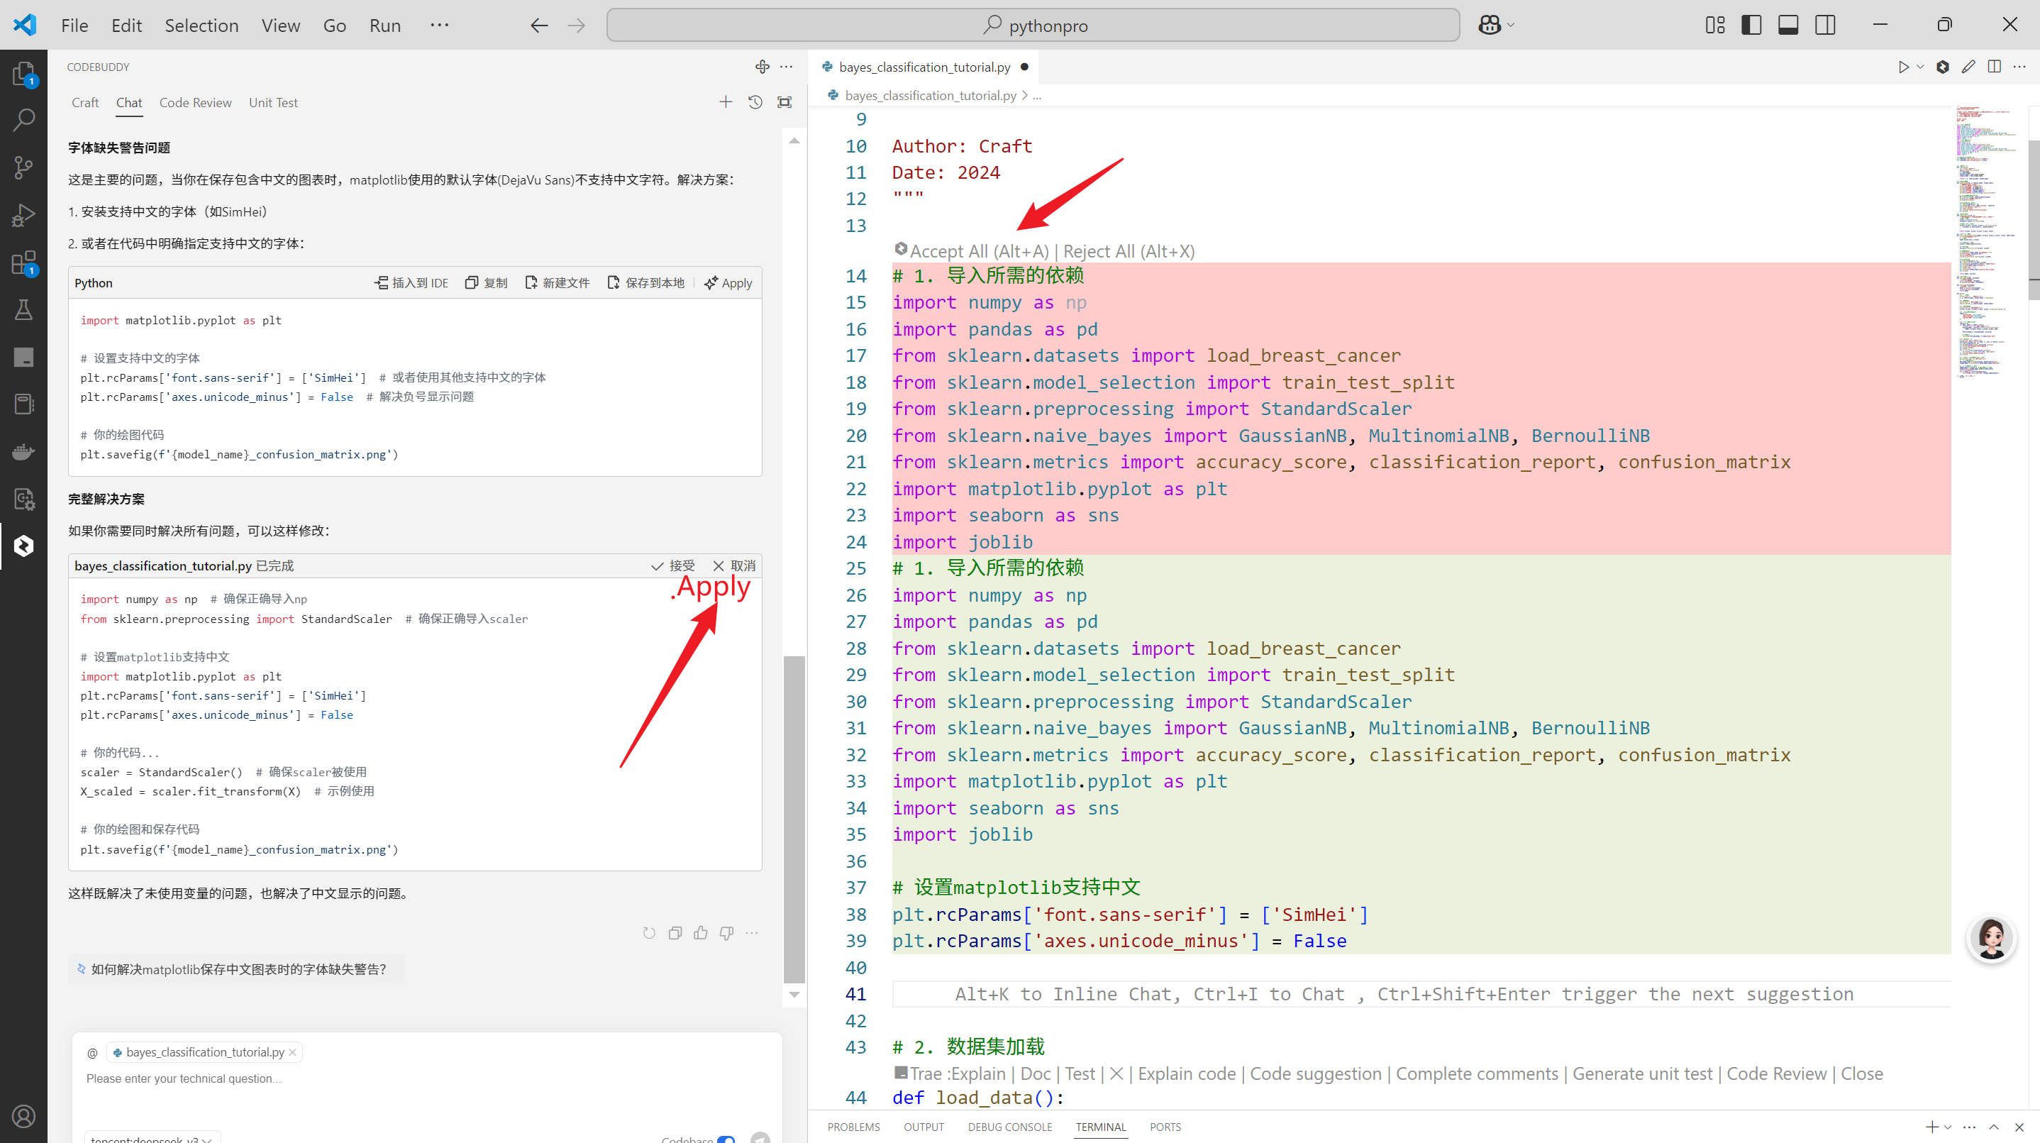Give thumbs down to the response
Viewport: 2040px width, 1143px height.
pos(726,933)
